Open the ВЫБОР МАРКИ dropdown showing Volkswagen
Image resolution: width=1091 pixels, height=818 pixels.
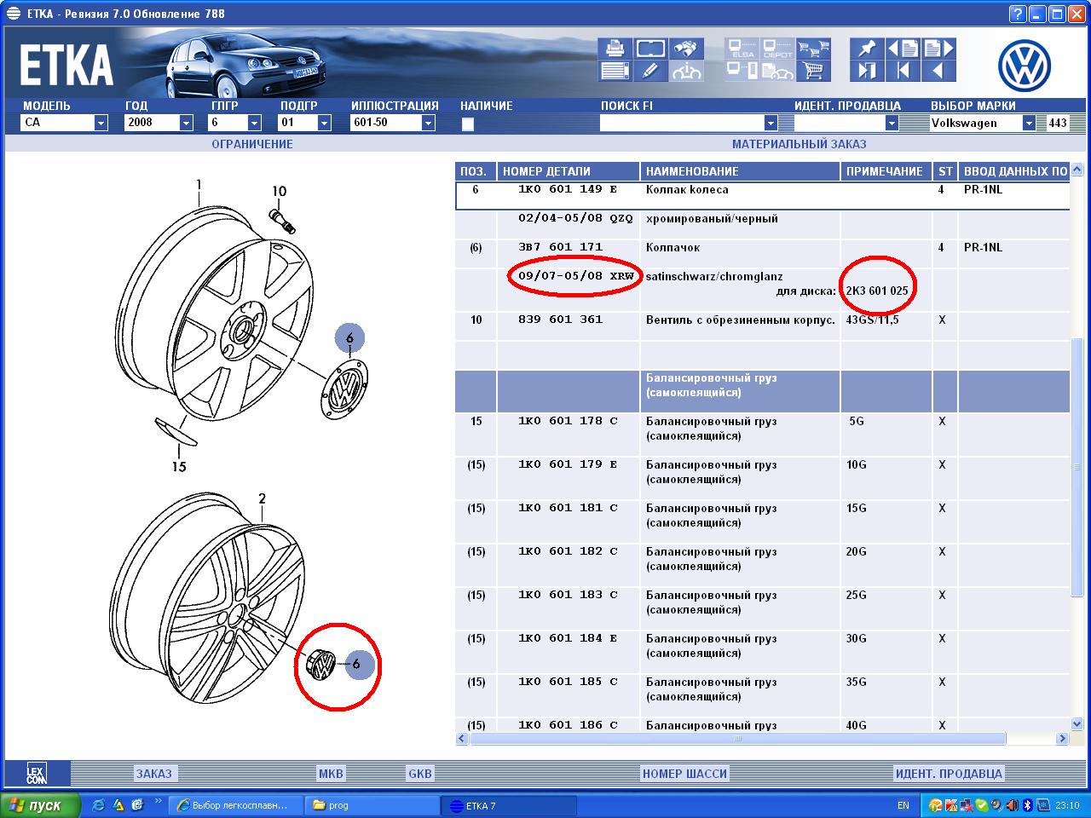(x=1029, y=123)
